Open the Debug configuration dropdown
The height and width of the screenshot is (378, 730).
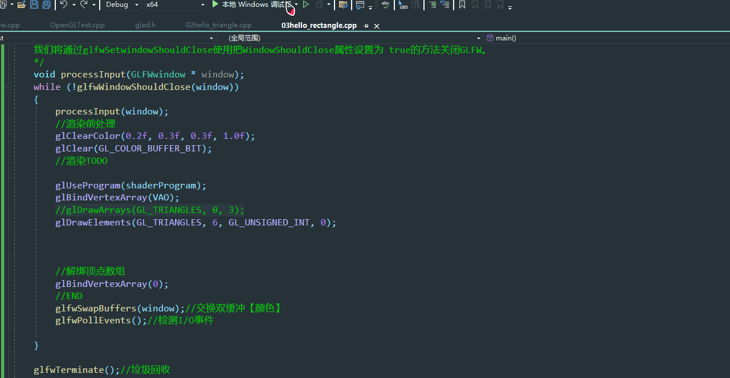point(135,5)
